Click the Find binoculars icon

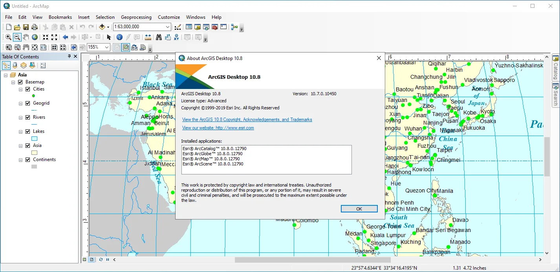pyautogui.click(x=159, y=37)
